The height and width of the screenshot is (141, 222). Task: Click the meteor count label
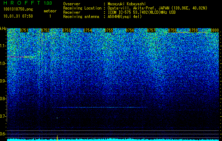(x=50, y=11)
